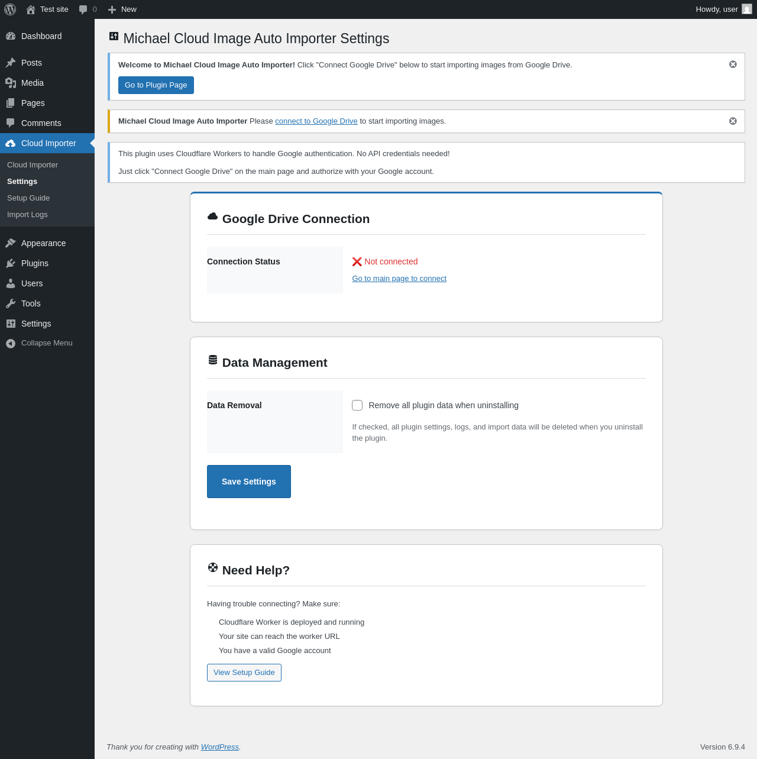Image resolution: width=757 pixels, height=759 pixels.
Task: Follow the Go to main page to connect link
Action: pyautogui.click(x=399, y=279)
